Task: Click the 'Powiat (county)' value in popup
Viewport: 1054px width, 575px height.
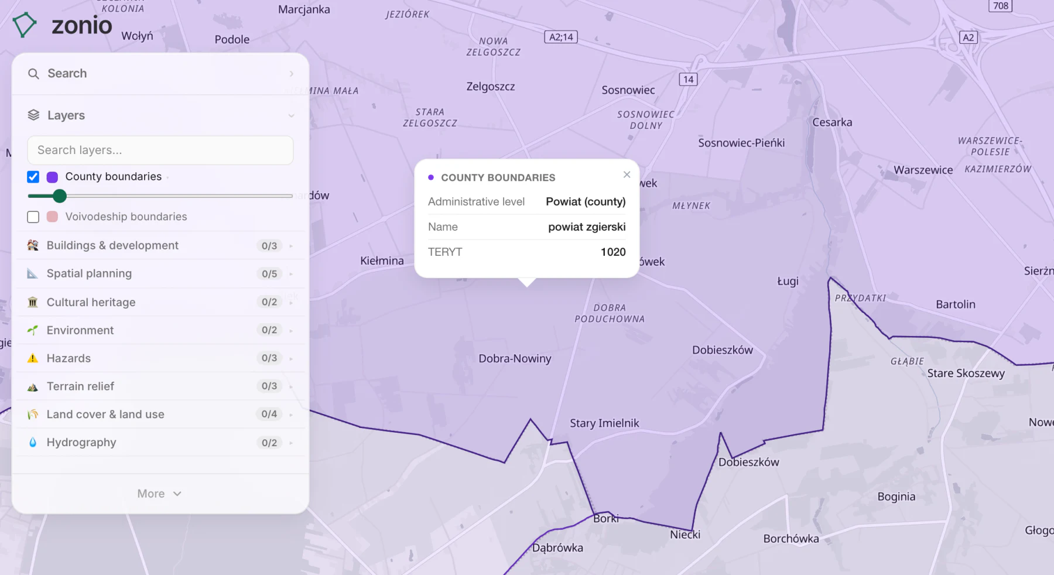Action: (586, 202)
